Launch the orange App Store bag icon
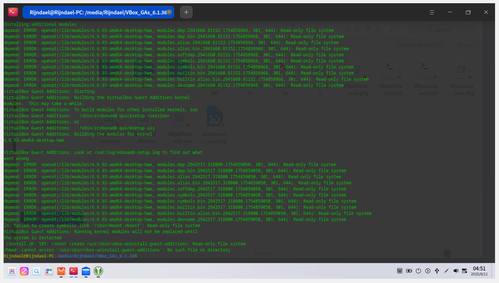Image resolution: width=499 pixels, height=283 pixels. pyautogui.click(x=61, y=271)
